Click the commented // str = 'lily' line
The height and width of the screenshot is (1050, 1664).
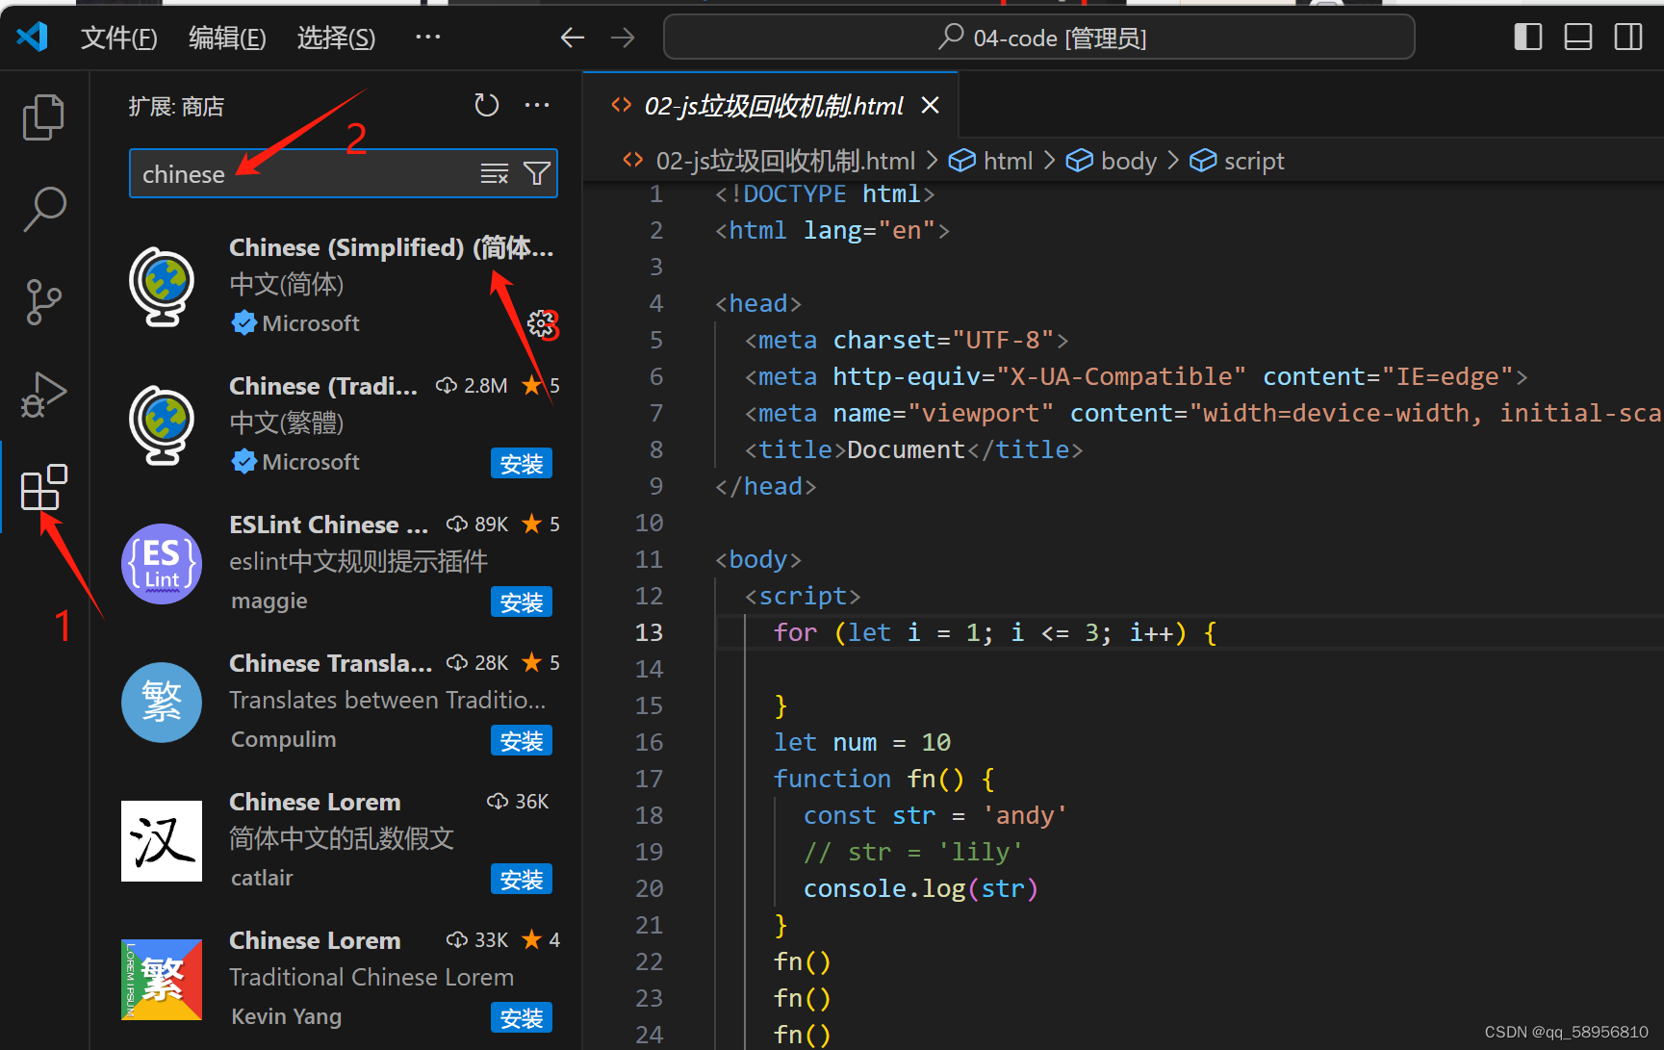pos(913,852)
